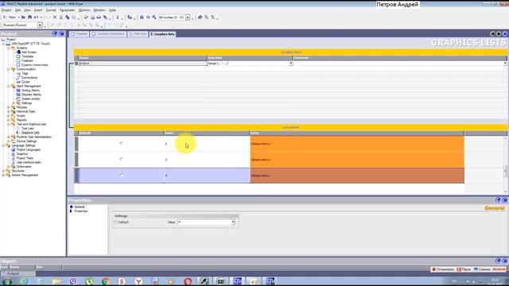This screenshot has height=286, width=509.
Task: Expand the Version Management folder
Action: point(3,175)
